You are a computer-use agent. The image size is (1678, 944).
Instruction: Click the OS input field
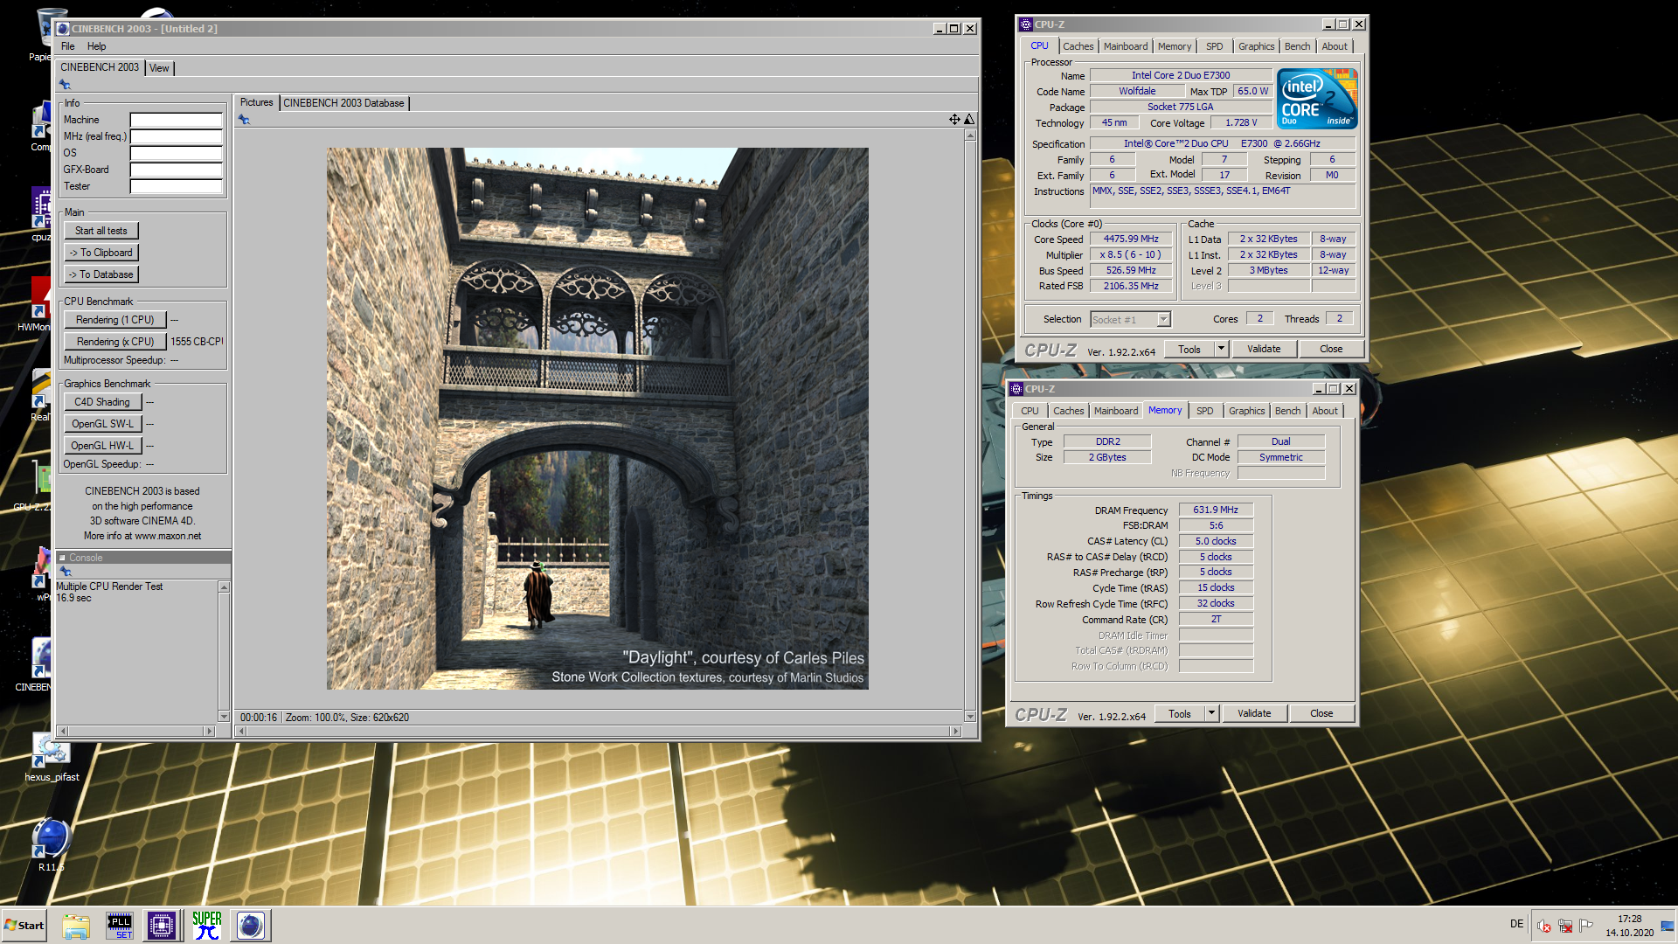(177, 153)
